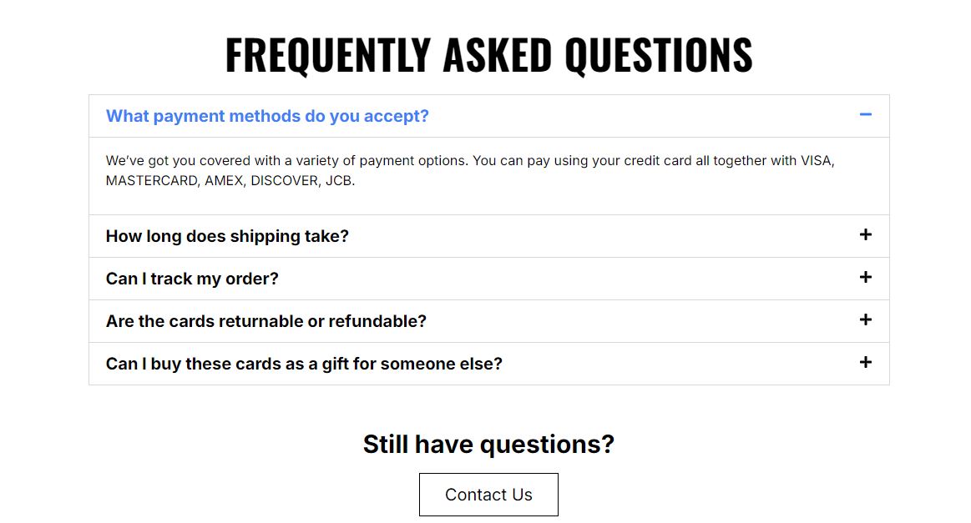Expand "Can I buy these cards as a gift" question
Screen dimensions: 971x523
coord(304,364)
